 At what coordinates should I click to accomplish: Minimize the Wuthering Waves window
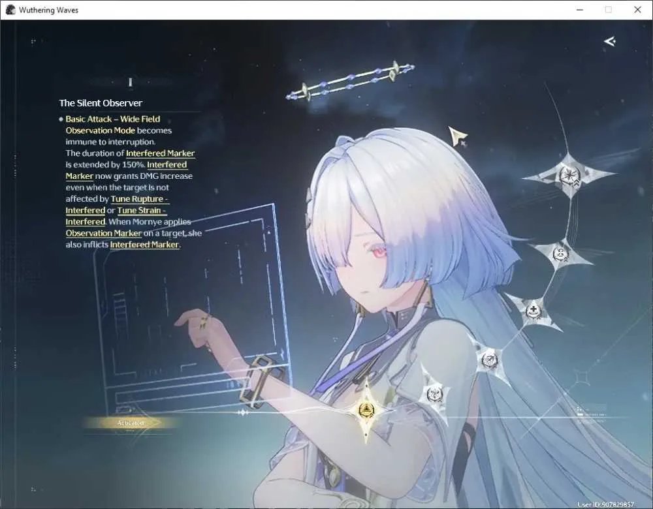[580, 10]
